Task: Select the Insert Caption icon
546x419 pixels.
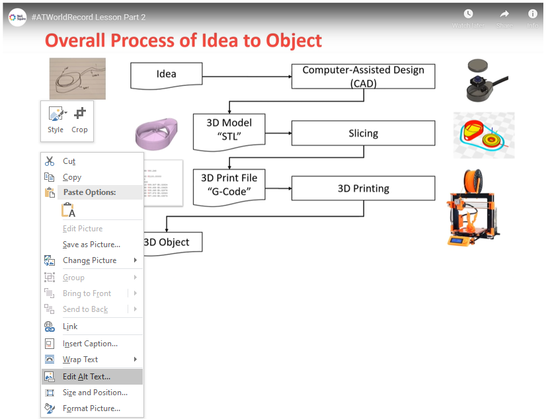Action: pos(50,343)
